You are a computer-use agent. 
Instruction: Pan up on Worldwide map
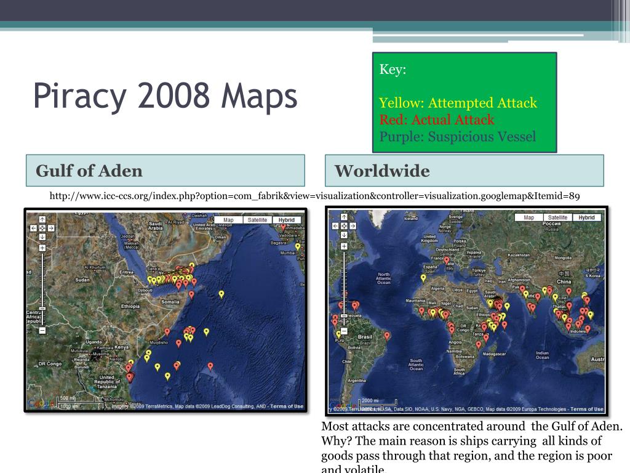[x=344, y=217]
